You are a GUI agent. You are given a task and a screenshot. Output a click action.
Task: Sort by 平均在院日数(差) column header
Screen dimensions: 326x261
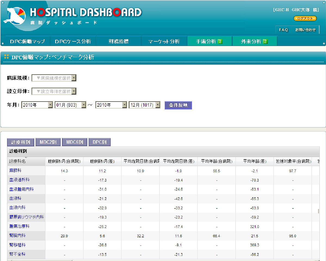pos(178,161)
